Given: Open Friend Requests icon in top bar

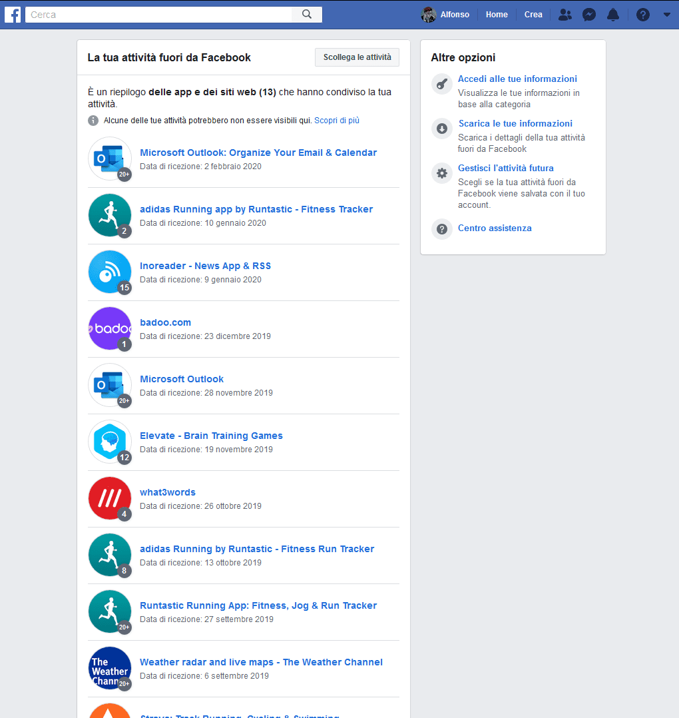Looking at the screenshot, I should 565,15.
